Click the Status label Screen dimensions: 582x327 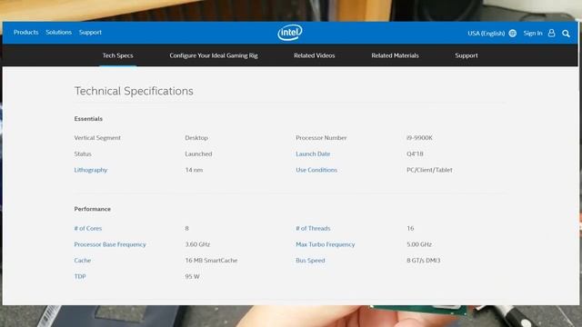tap(83, 154)
